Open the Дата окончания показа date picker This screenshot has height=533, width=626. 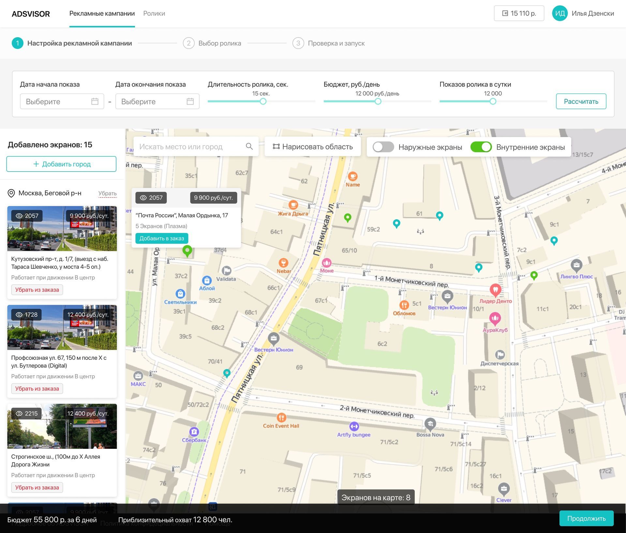coord(157,101)
